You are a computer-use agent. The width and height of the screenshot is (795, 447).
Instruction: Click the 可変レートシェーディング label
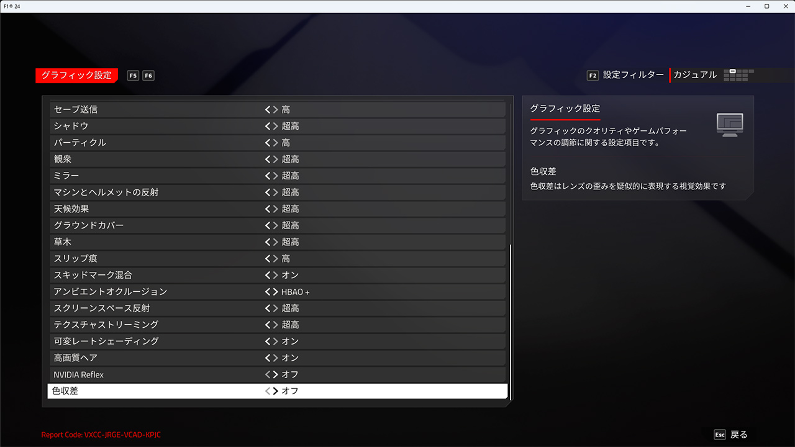tap(106, 341)
